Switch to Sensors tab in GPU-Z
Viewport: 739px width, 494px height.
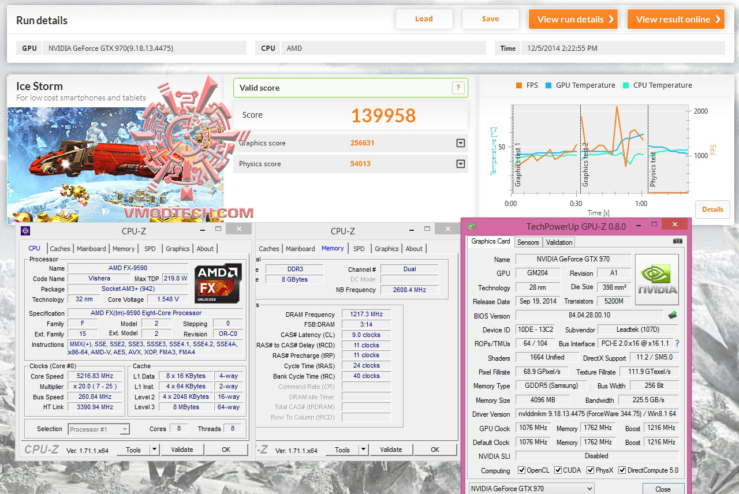click(528, 242)
